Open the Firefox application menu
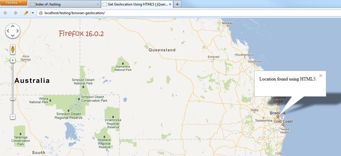Screen dimensions: 341x156 (14, 3)
